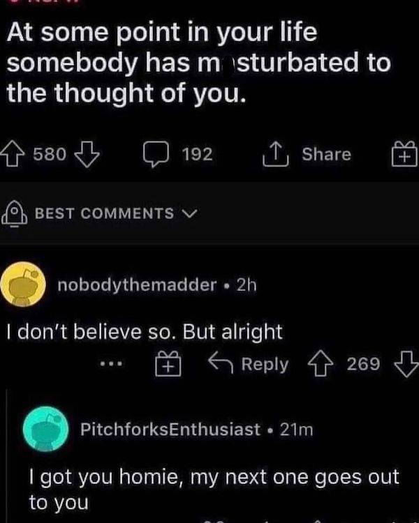This screenshot has height=523, width=419.
Task: Downvote the comment with 269 points
Action: point(407,363)
